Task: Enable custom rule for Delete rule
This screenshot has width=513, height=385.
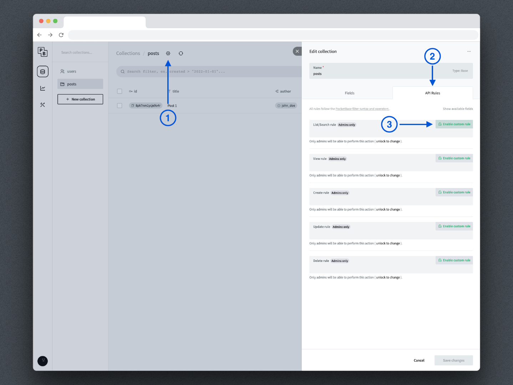Action: pos(454,260)
